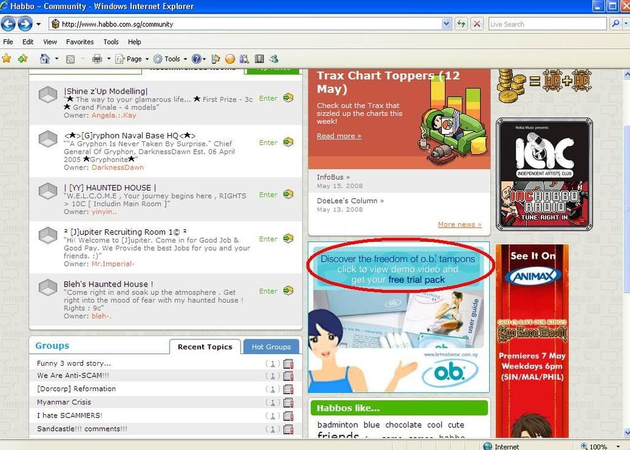
Task: Open the IAC Habbo Radio banner
Action: (x=544, y=174)
